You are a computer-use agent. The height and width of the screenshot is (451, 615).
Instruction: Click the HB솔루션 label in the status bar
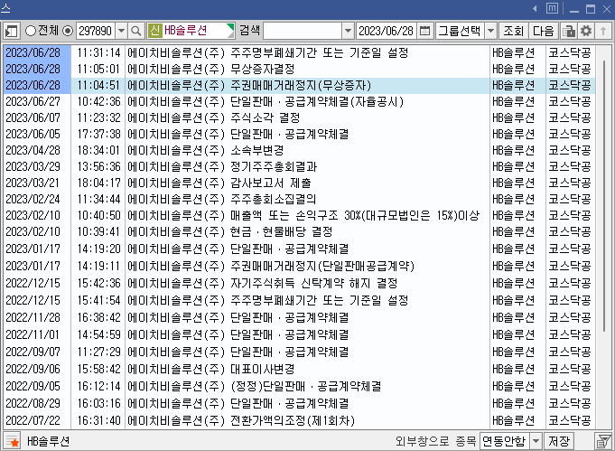pyautogui.click(x=48, y=442)
